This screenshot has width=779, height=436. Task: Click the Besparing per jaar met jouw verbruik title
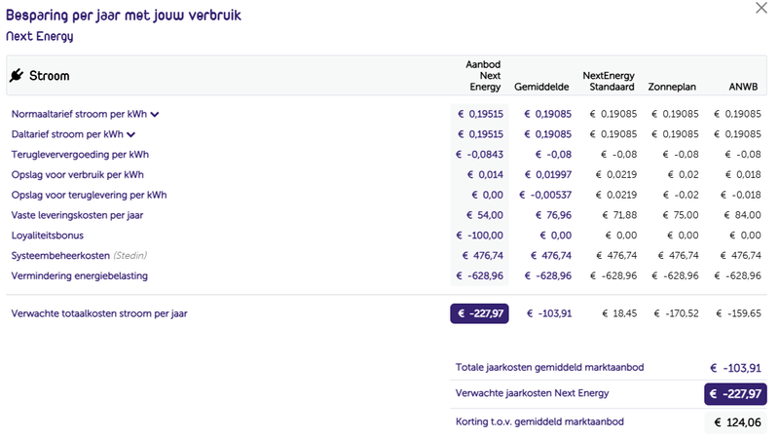coord(124,16)
